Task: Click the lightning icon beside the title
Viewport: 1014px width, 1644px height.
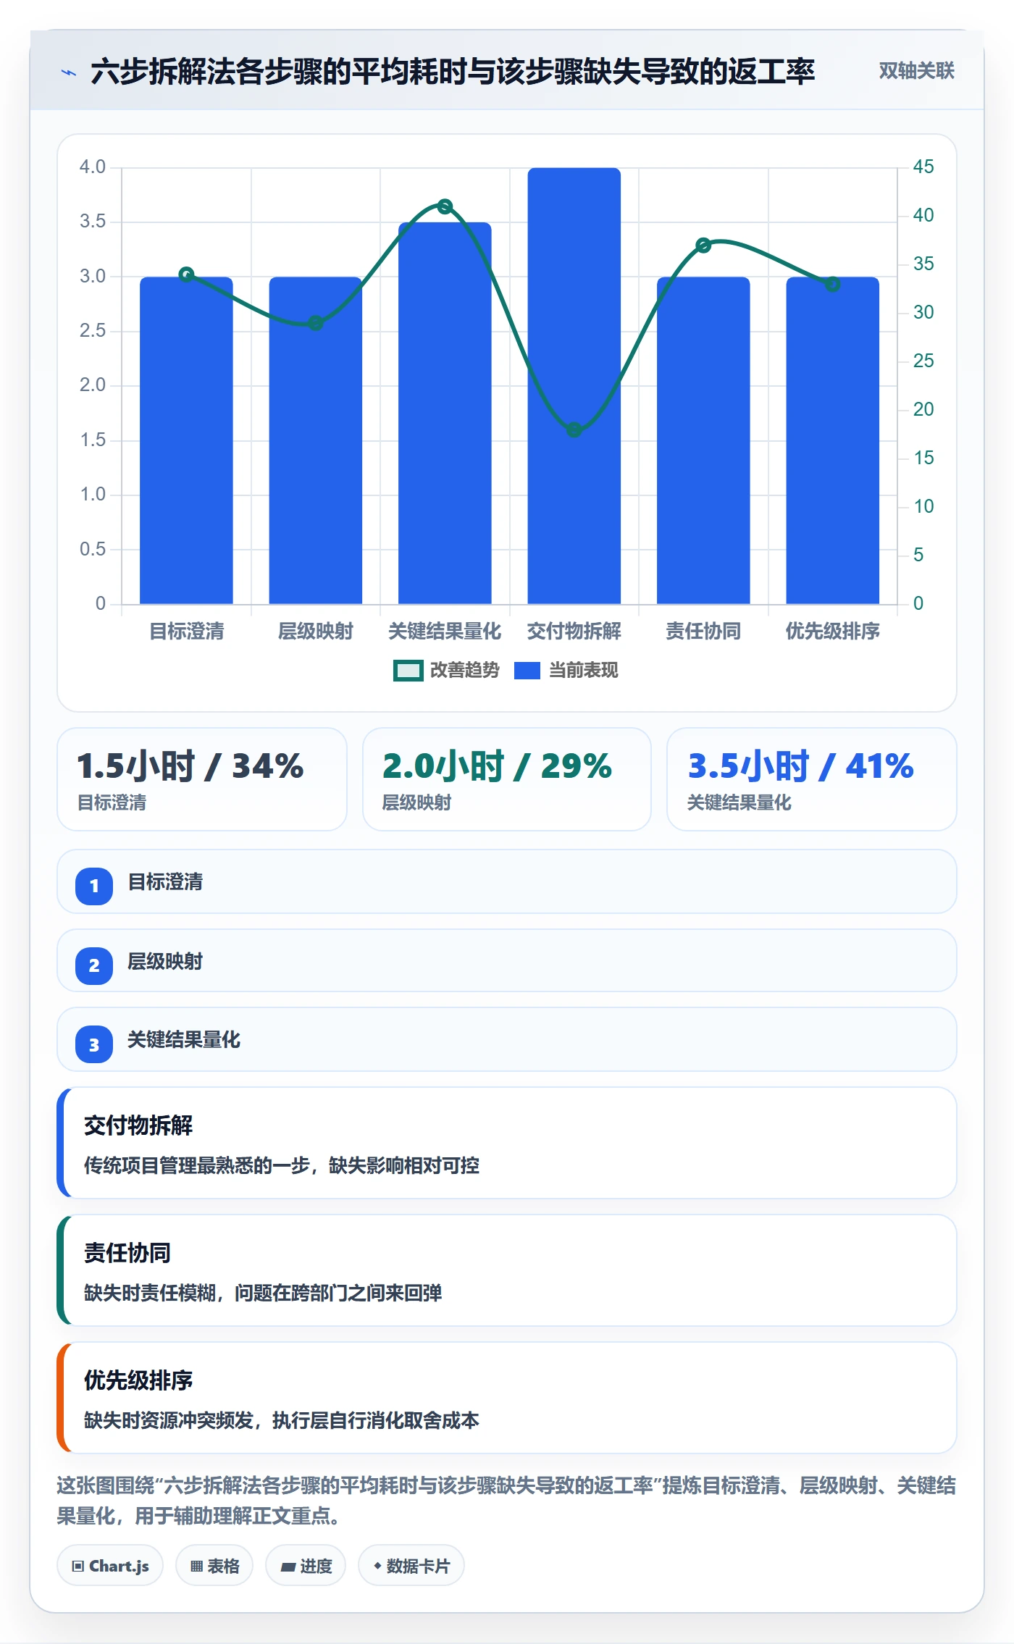Action: pyautogui.click(x=69, y=72)
